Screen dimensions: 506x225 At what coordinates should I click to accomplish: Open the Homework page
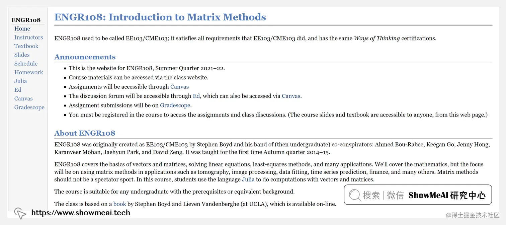[x=28, y=72]
